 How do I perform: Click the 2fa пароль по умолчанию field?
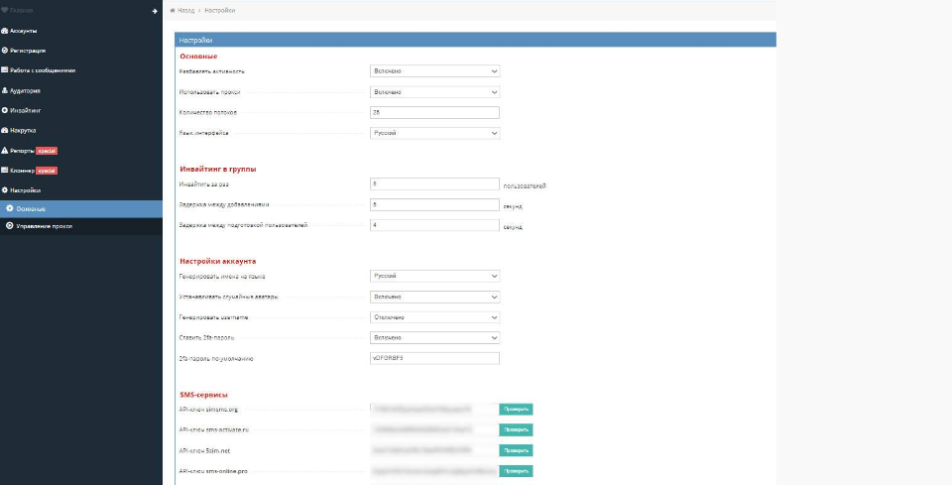[433, 358]
